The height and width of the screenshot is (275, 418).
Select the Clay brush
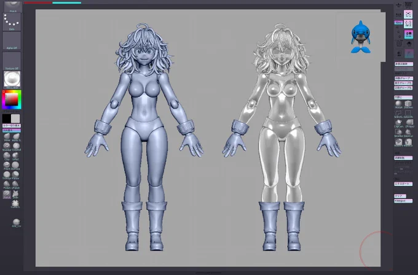pyautogui.click(x=7, y=156)
